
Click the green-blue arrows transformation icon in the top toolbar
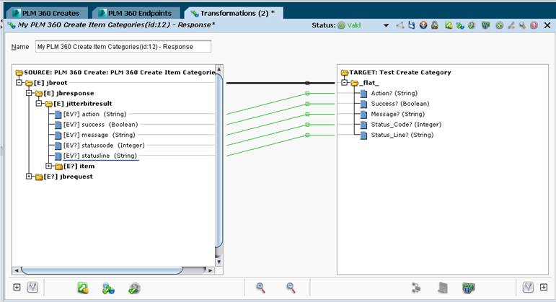point(460,25)
